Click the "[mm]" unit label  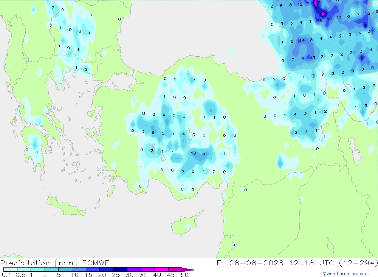66,263
